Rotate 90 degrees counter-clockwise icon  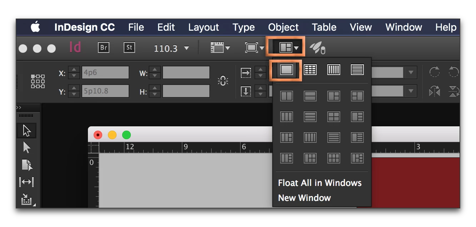454,72
